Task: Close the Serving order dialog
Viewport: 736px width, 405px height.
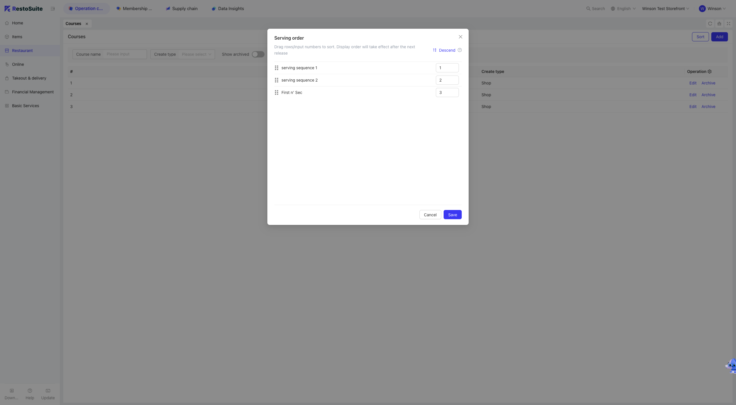Action: (461, 37)
